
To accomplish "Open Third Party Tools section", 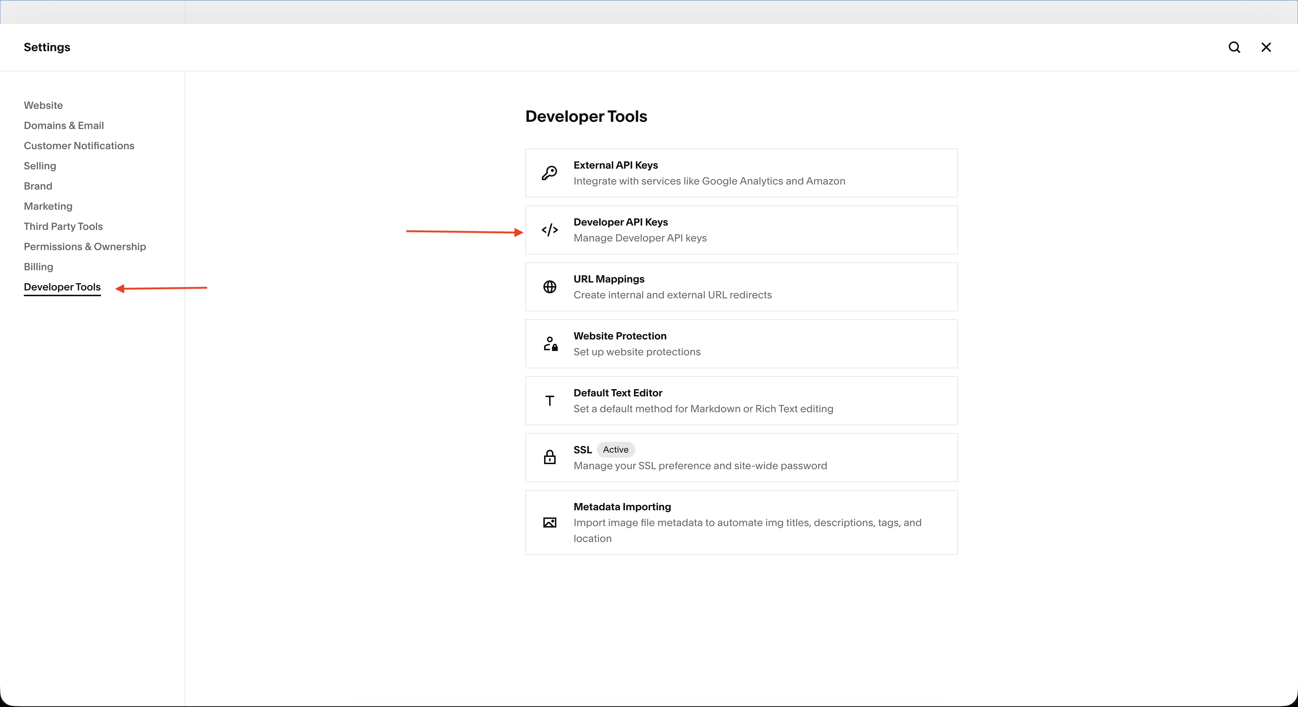I will click(63, 226).
